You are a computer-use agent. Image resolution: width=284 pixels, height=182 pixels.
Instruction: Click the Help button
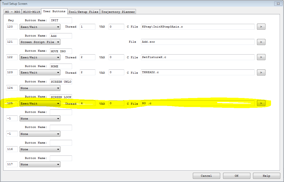266,176
